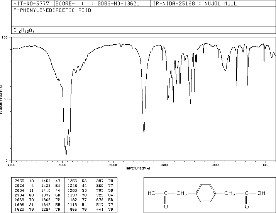The width and height of the screenshot is (276, 213).
Task: Click the OH group in the structure
Action: click(261, 193)
